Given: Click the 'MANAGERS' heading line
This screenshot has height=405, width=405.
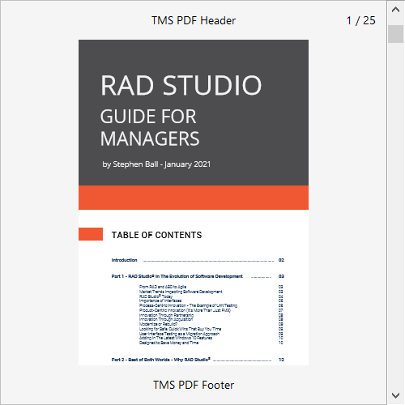Looking at the screenshot, I should point(150,139).
